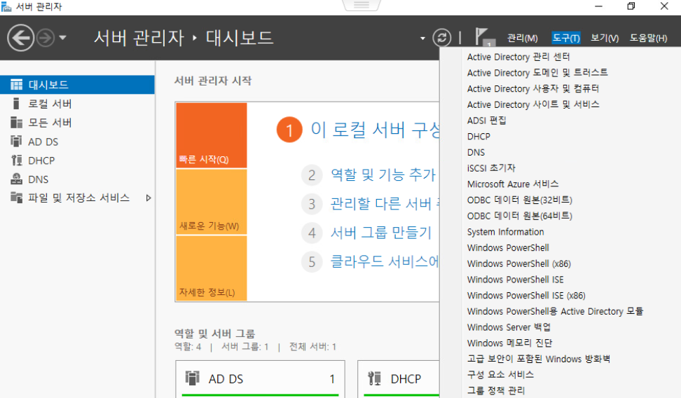The width and height of the screenshot is (681, 398).
Task: Click the 서버 관리자 title bar app icon
Action: 6,6
